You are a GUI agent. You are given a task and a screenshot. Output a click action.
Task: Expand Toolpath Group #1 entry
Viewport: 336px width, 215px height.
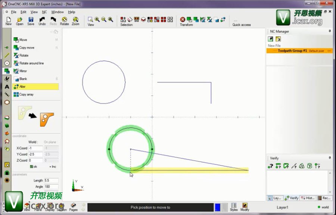coord(292,51)
